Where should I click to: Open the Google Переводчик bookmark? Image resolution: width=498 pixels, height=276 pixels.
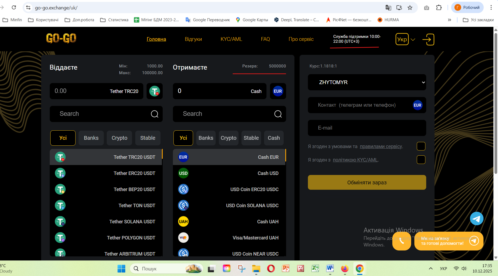click(x=208, y=20)
